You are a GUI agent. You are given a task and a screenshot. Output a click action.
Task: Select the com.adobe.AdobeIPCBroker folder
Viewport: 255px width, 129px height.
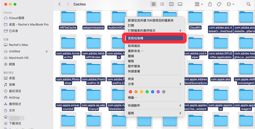[x=93, y=47]
